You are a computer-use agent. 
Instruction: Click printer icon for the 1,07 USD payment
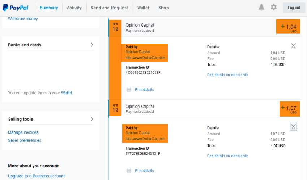click(129, 170)
